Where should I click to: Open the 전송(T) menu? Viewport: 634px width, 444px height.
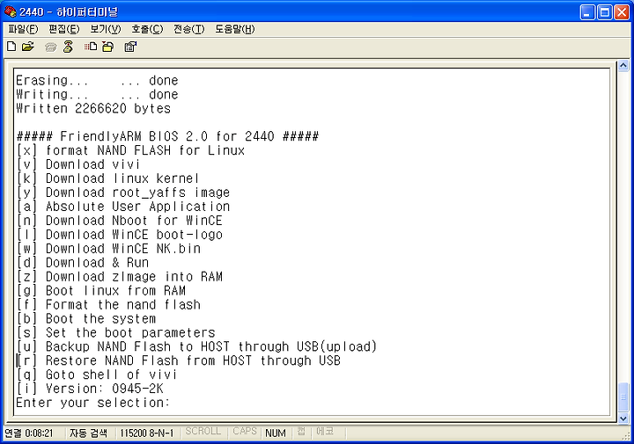[188, 29]
